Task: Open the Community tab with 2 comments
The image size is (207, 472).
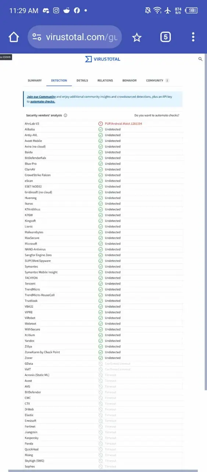Action: (x=157, y=80)
